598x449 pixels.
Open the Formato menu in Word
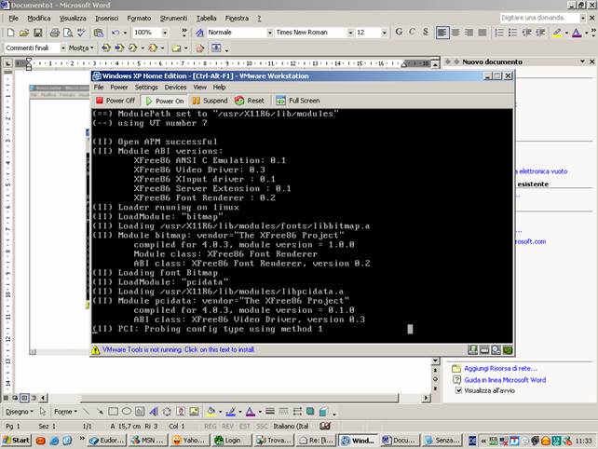(139, 19)
